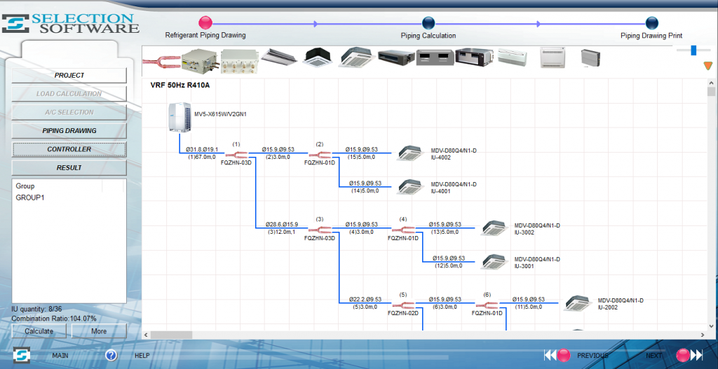This screenshot has height=369, width=718.
Task: Open the PROJECT section
Action: point(69,76)
